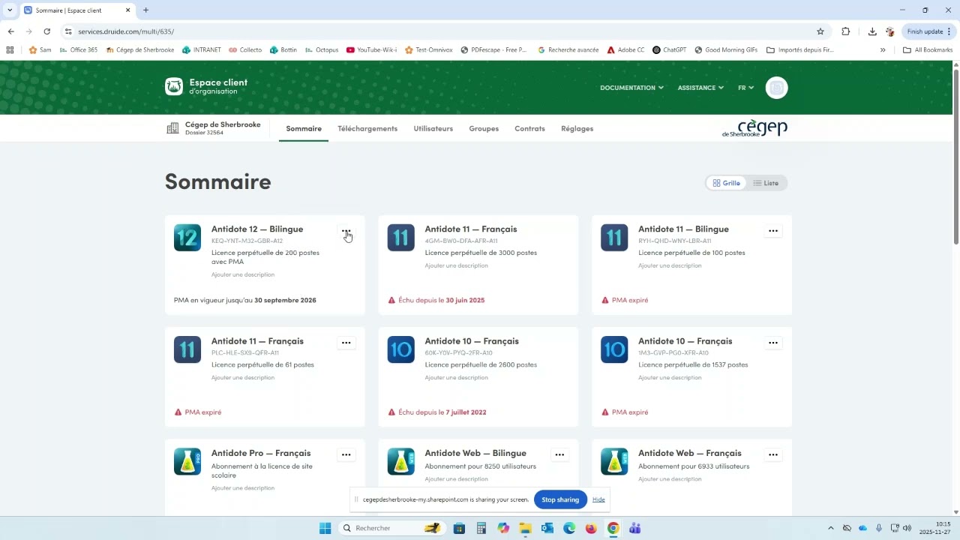
Task: Open the INTRANET bookmark
Action: (x=201, y=50)
